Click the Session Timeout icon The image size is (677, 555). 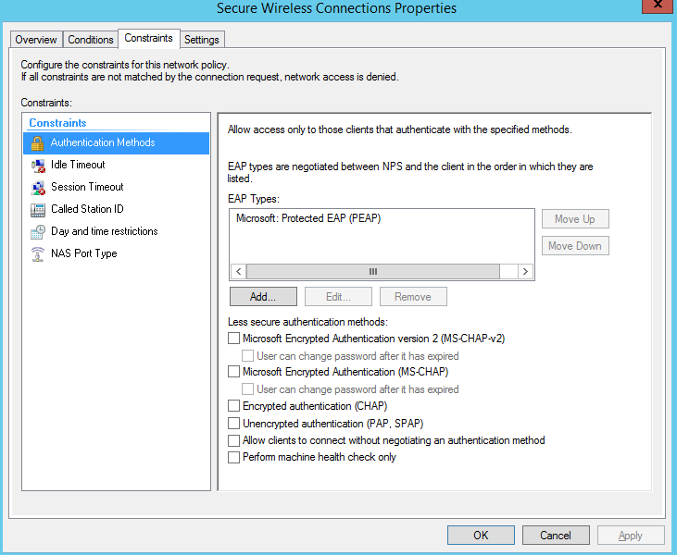click(37, 188)
